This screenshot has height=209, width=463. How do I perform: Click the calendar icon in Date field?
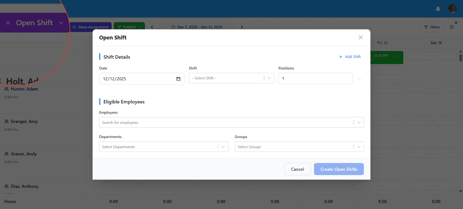(x=178, y=79)
